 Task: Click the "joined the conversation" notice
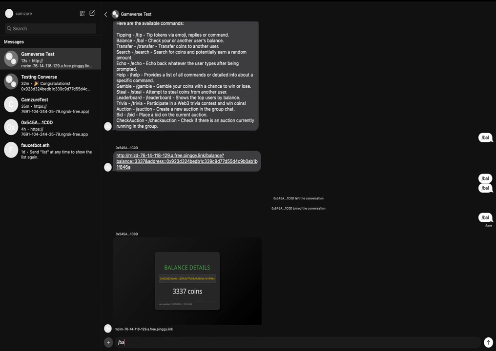(x=298, y=209)
